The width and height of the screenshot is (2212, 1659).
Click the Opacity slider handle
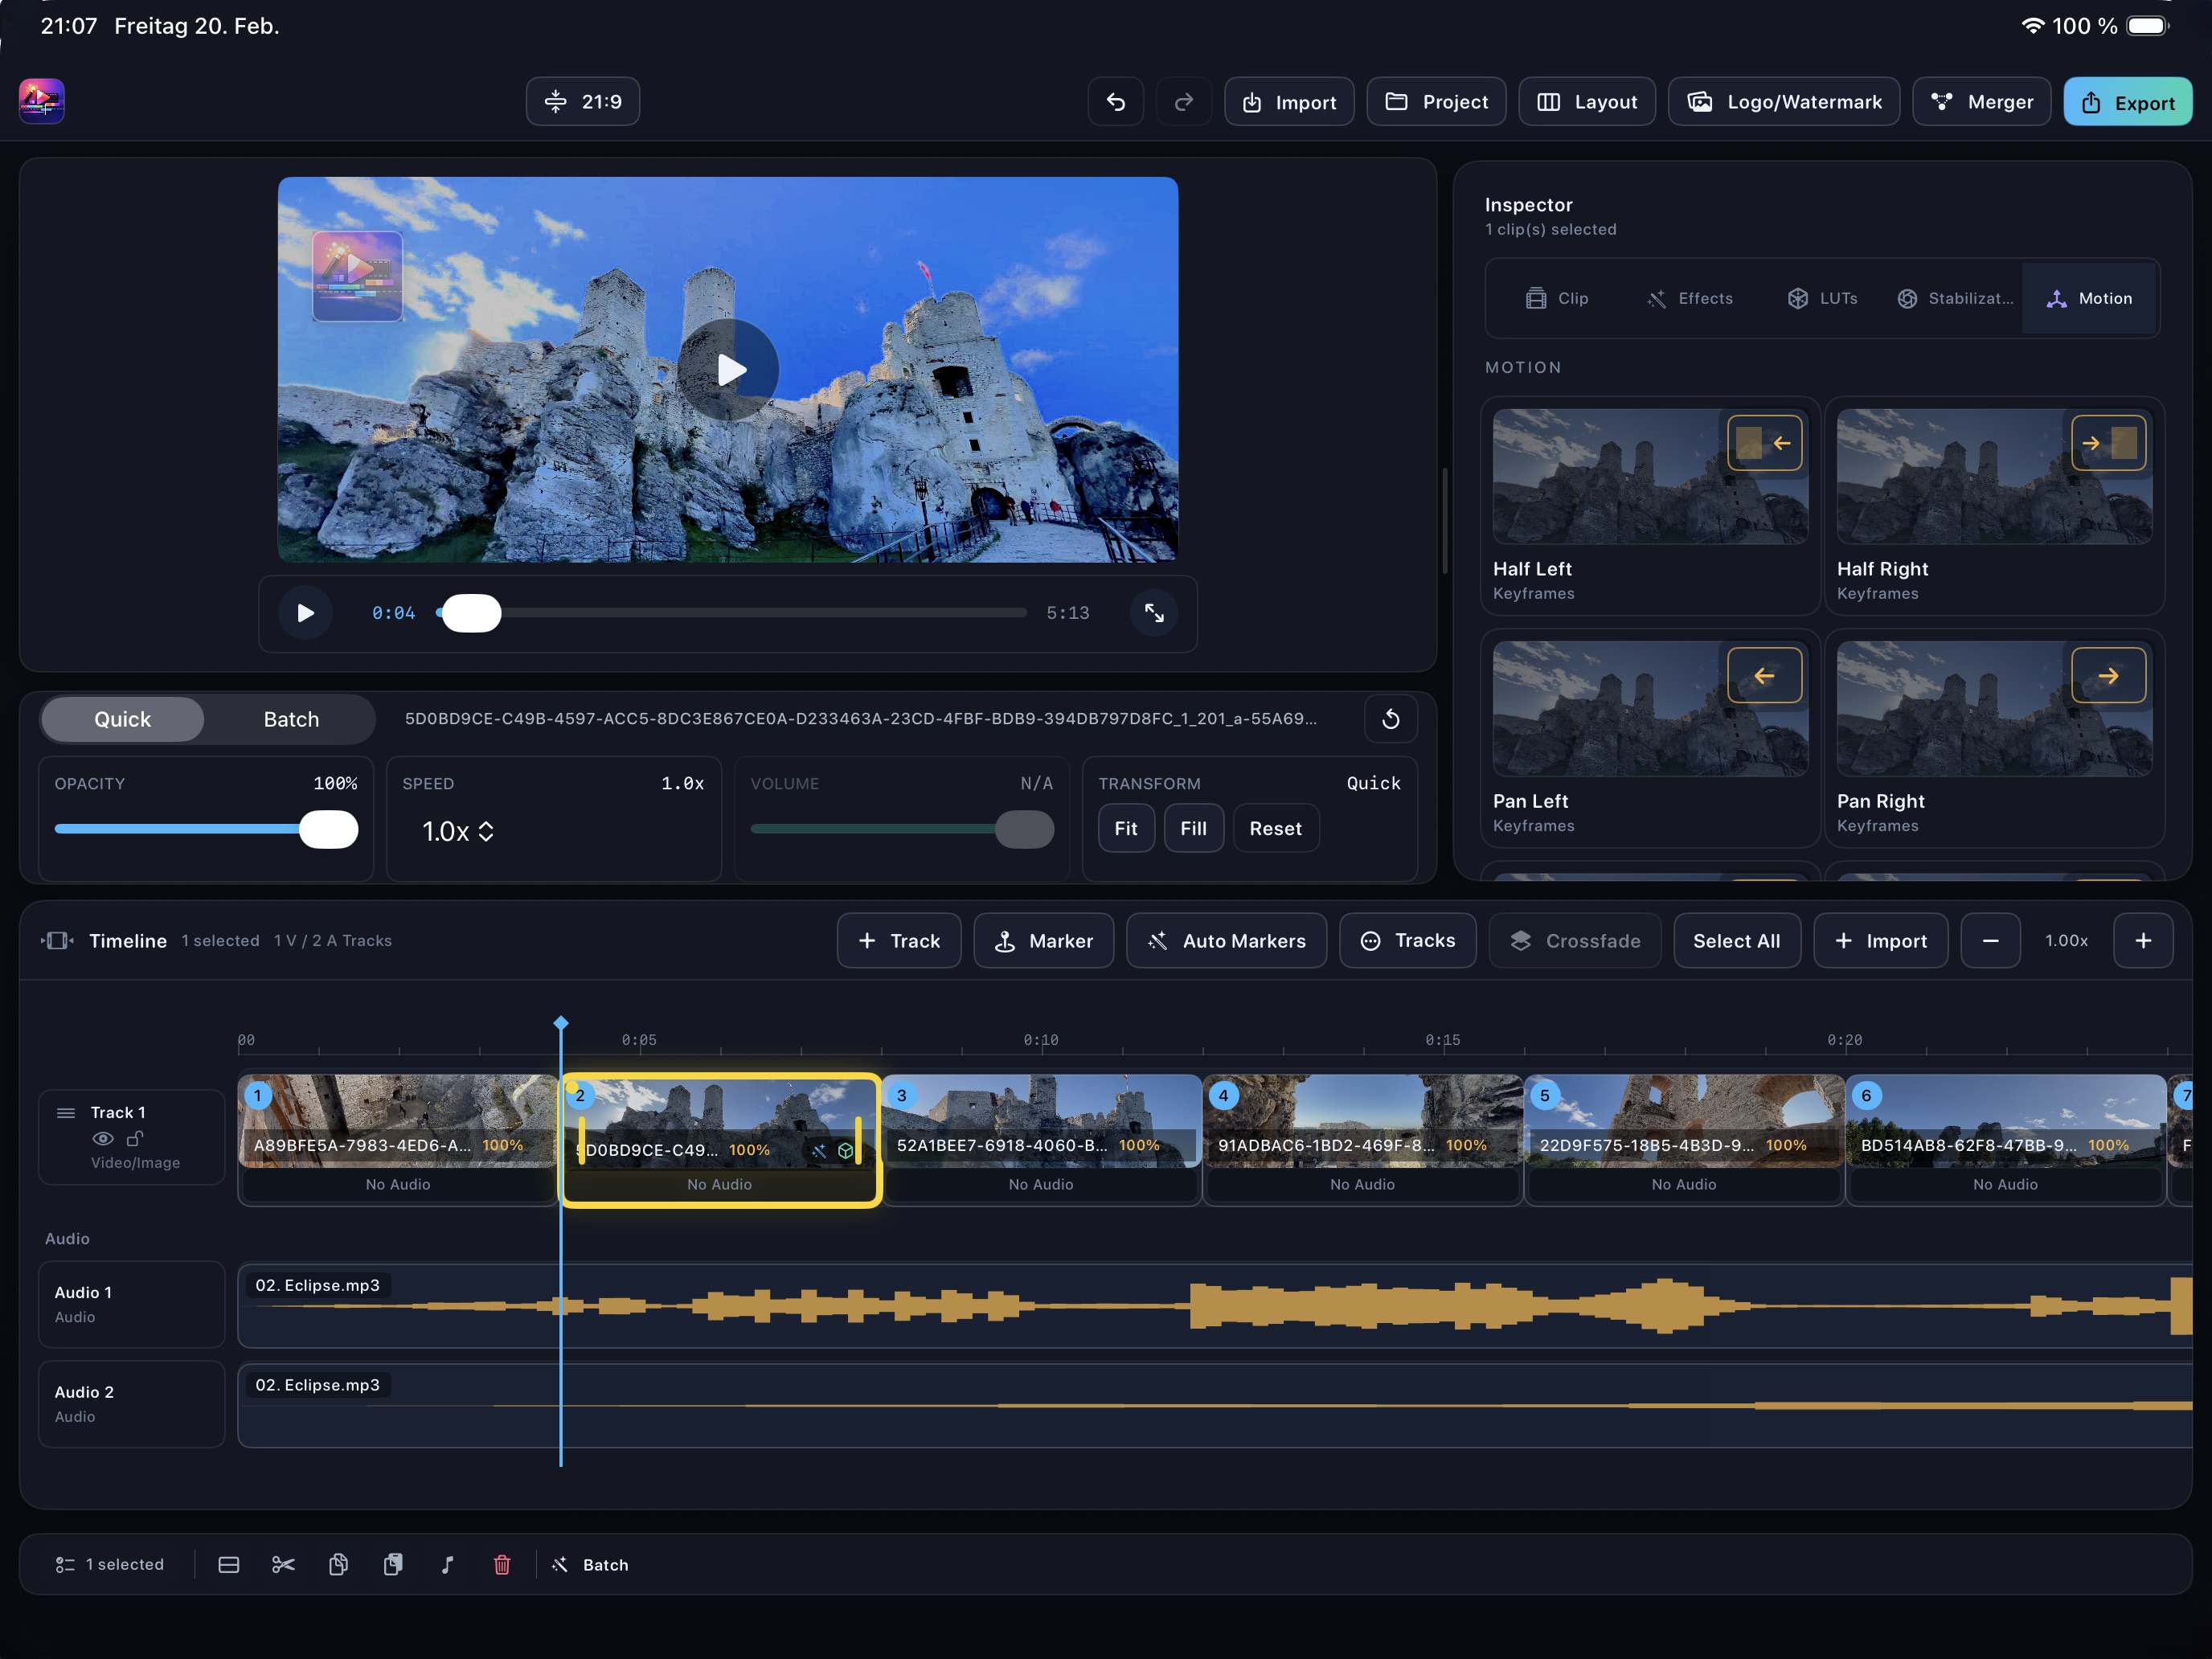[x=328, y=829]
